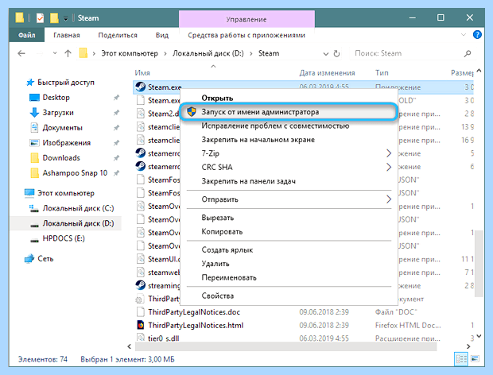Click 'Копировать' in the context menu
This screenshot has height=375, width=493.
click(222, 231)
